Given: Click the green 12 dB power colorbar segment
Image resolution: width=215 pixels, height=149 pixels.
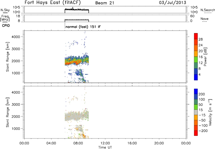Looking at the screenshot, I should point(196,60).
